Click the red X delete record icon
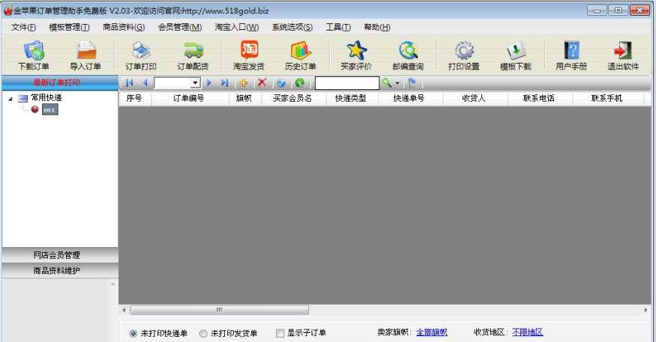The width and height of the screenshot is (656, 342). pyautogui.click(x=262, y=82)
